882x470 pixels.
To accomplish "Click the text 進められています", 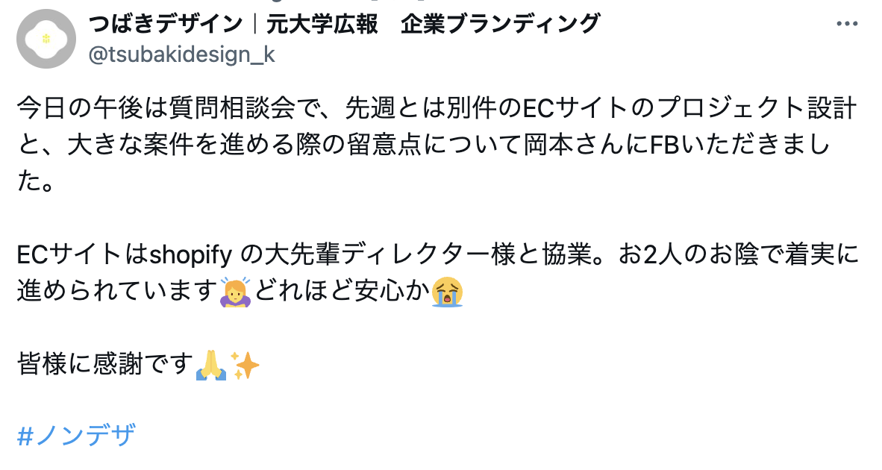I will 117,291.
